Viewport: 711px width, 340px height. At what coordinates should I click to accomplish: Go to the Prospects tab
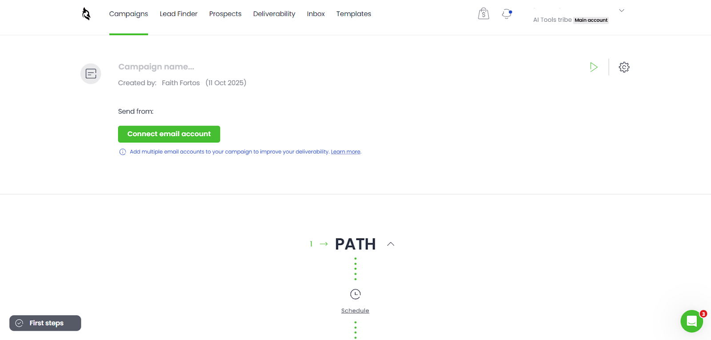225,14
